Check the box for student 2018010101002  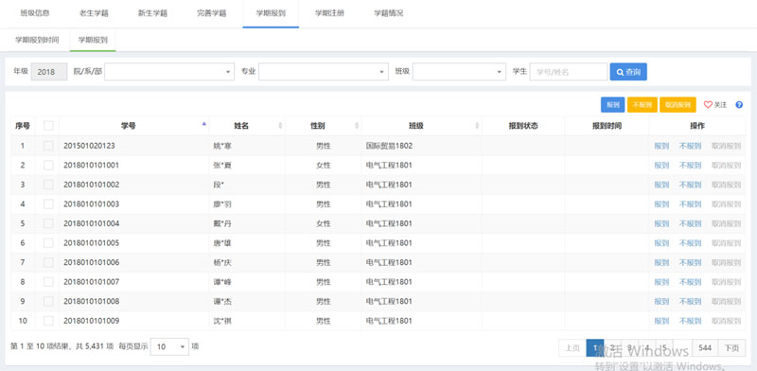pyautogui.click(x=48, y=185)
